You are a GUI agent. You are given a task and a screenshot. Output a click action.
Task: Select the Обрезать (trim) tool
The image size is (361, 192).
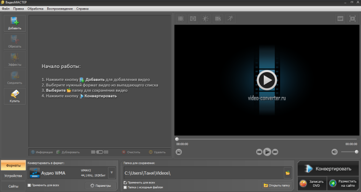coord(15,41)
